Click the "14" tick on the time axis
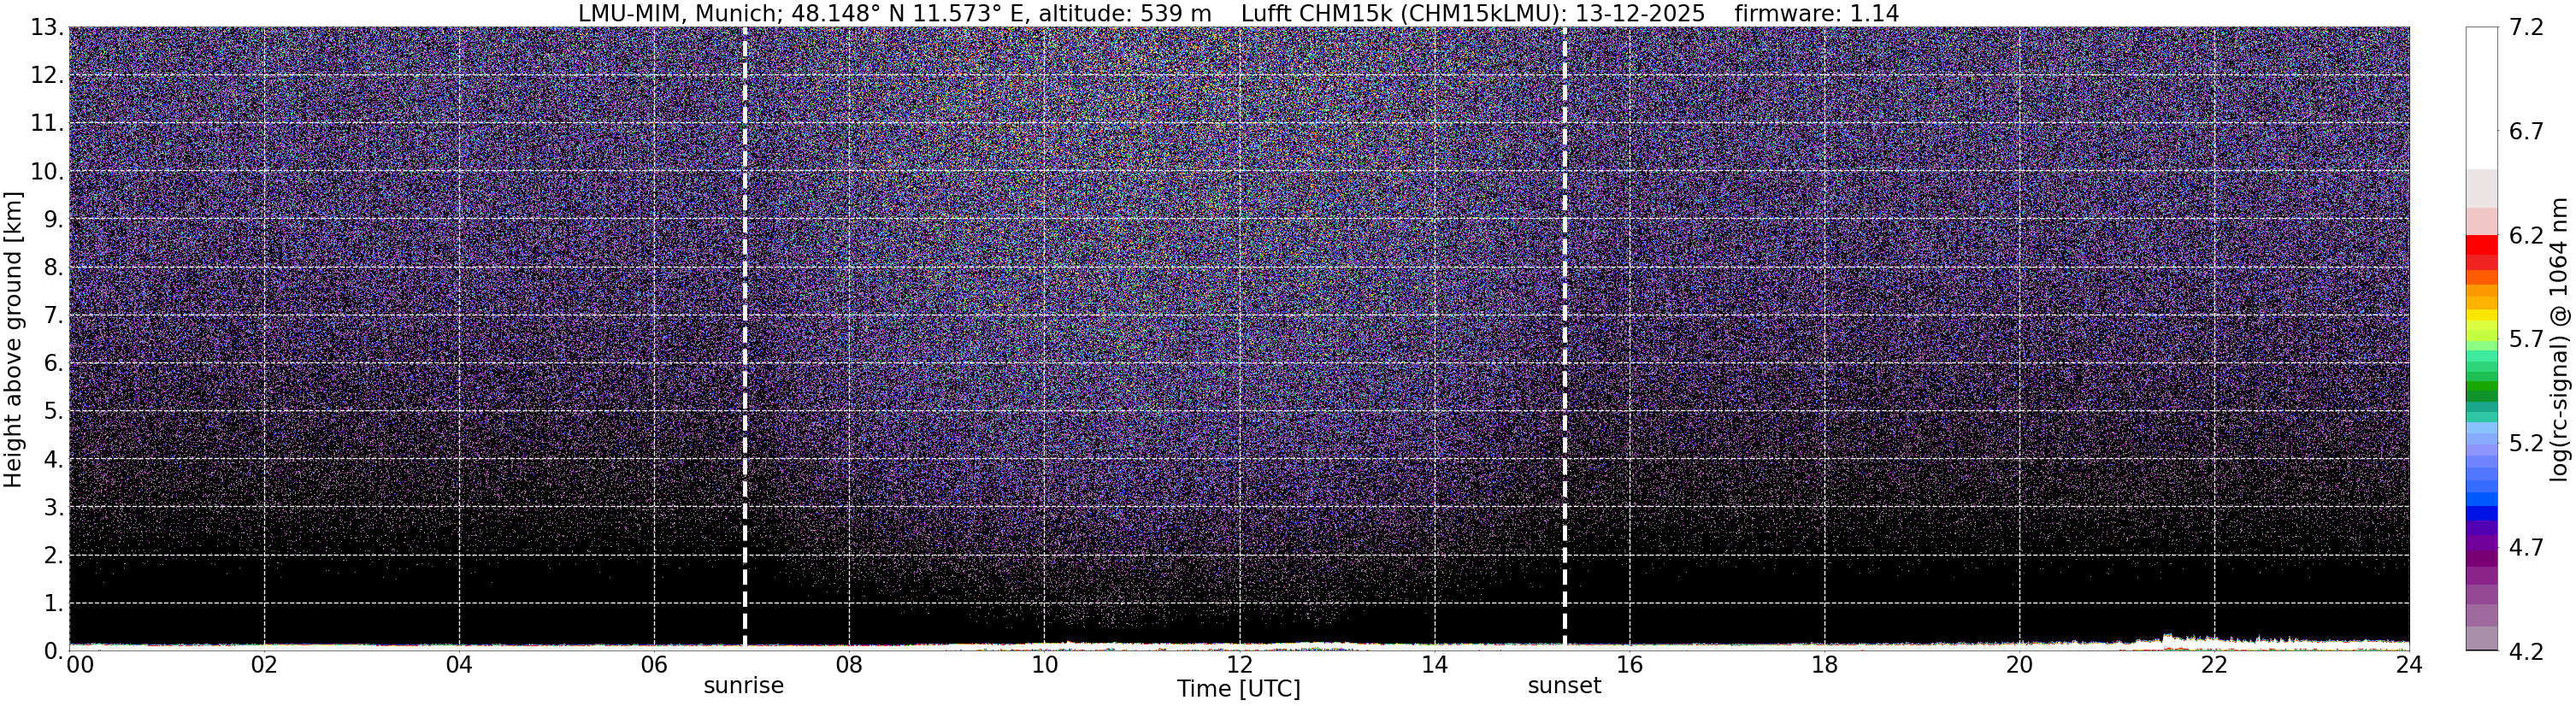2576x706 pixels. click(1434, 665)
